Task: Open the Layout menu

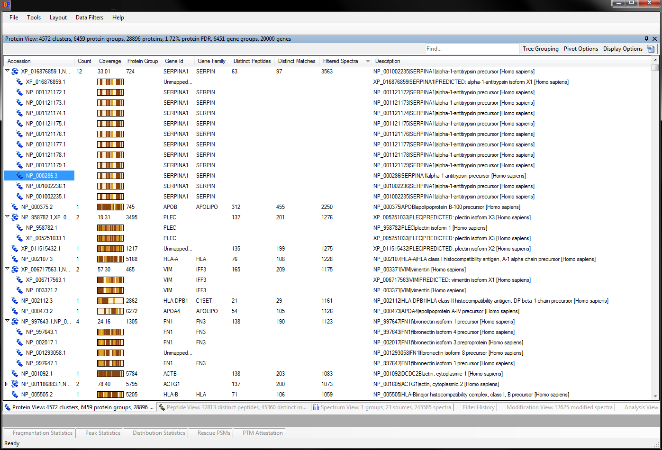Action: point(58,18)
